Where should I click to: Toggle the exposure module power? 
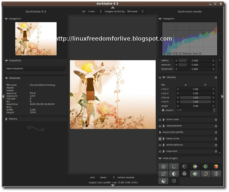coord(160,151)
